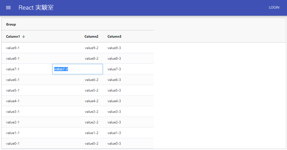Click the value7-1 cell
Viewport: 287px width, 150px height.
[x=13, y=69]
